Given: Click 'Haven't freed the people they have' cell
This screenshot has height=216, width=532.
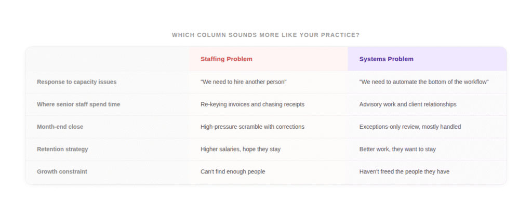Looking at the screenshot, I should pyautogui.click(x=404, y=171).
